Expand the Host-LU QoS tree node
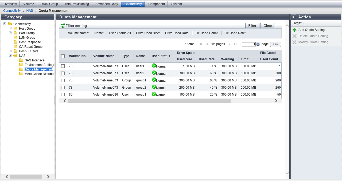Viewport: 342px width, 181px height. (10, 51)
